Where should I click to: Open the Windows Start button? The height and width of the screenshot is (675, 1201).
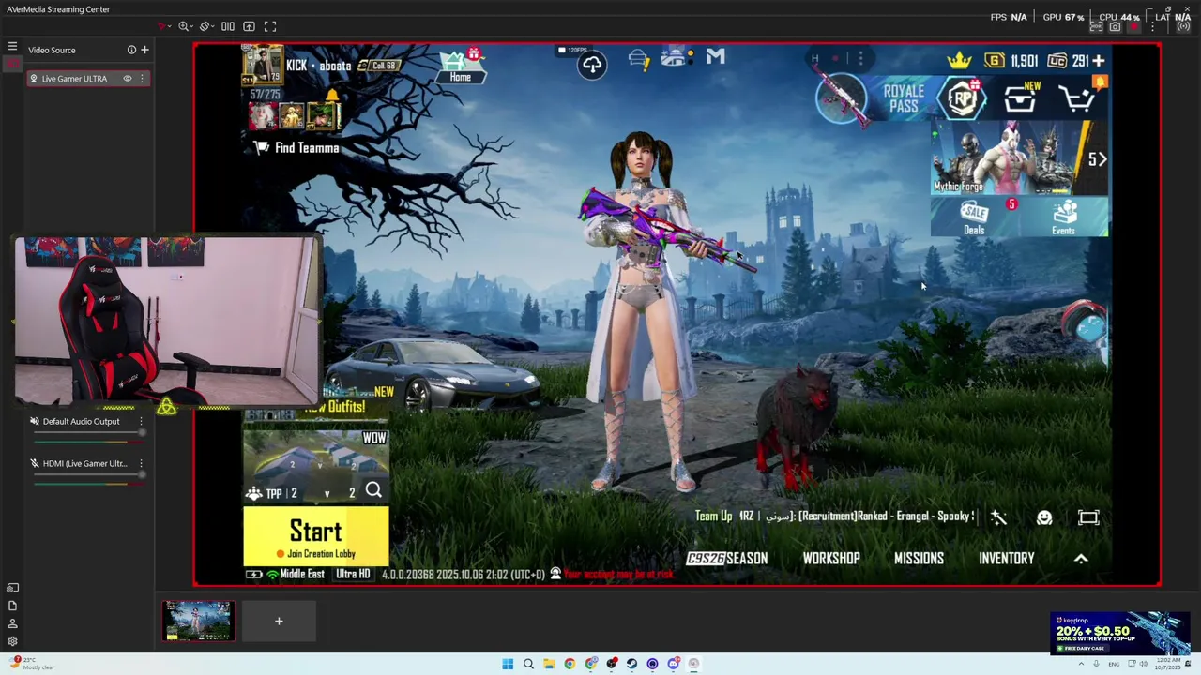508,664
